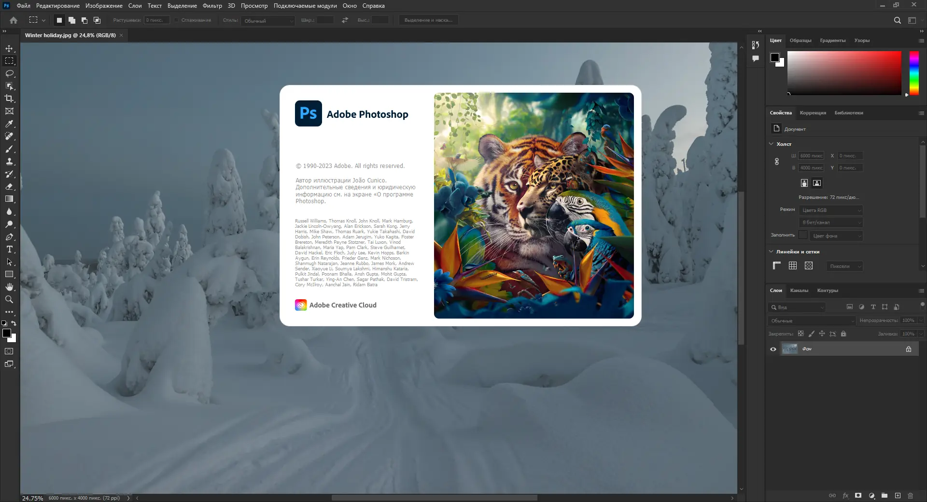Image resolution: width=927 pixels, height=502 pixels.
Task: Click the New selection mode button
Action: [59, 20]
